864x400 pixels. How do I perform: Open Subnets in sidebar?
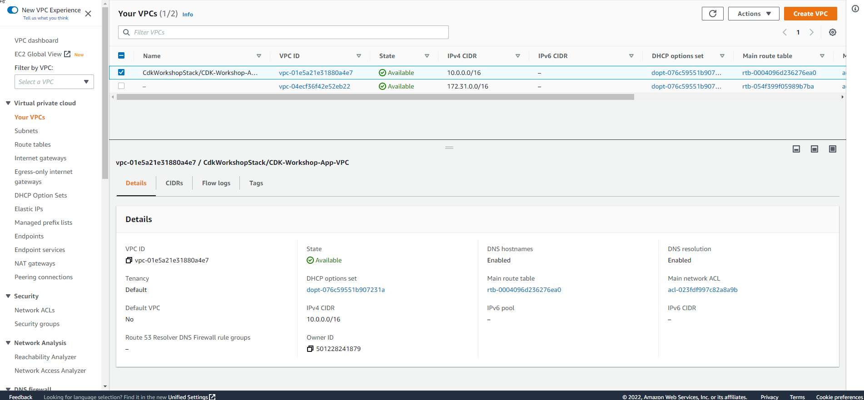tap(26, 131)
